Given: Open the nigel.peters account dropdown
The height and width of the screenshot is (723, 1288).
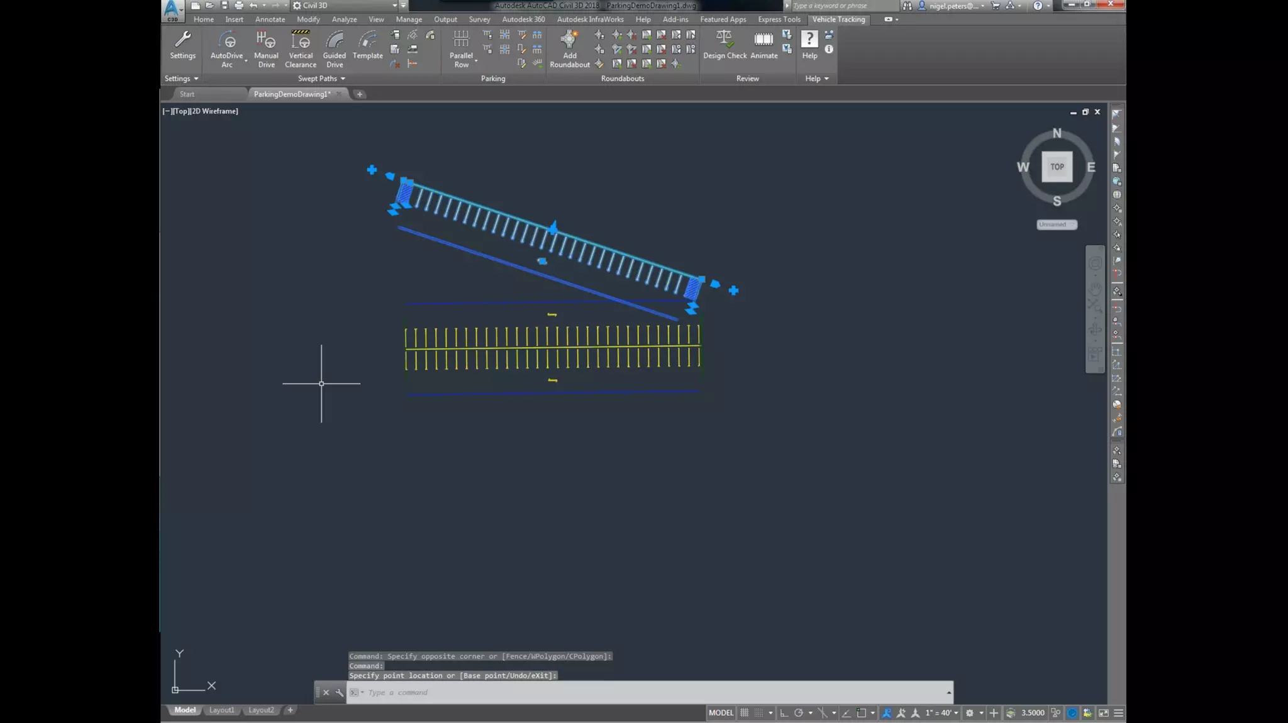Looking at the screenshot, I should point(957,5).
